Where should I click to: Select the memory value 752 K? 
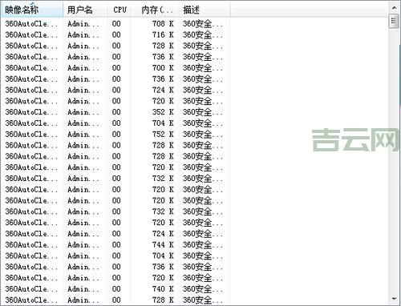pos(163,134)
